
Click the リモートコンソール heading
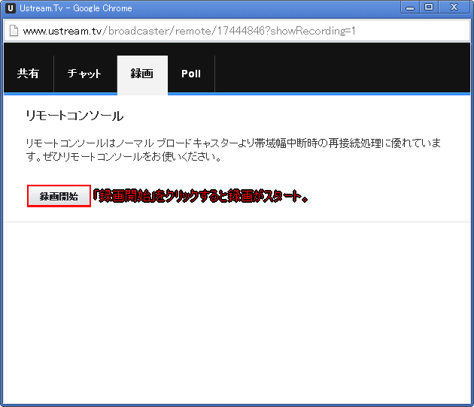pos(74,116)
